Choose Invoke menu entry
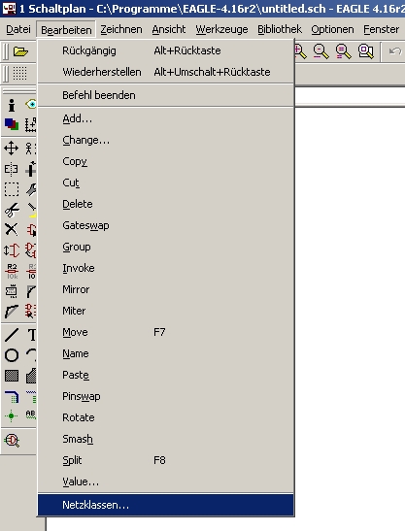Screen dimensions: 405x531 tap(166, 268)
